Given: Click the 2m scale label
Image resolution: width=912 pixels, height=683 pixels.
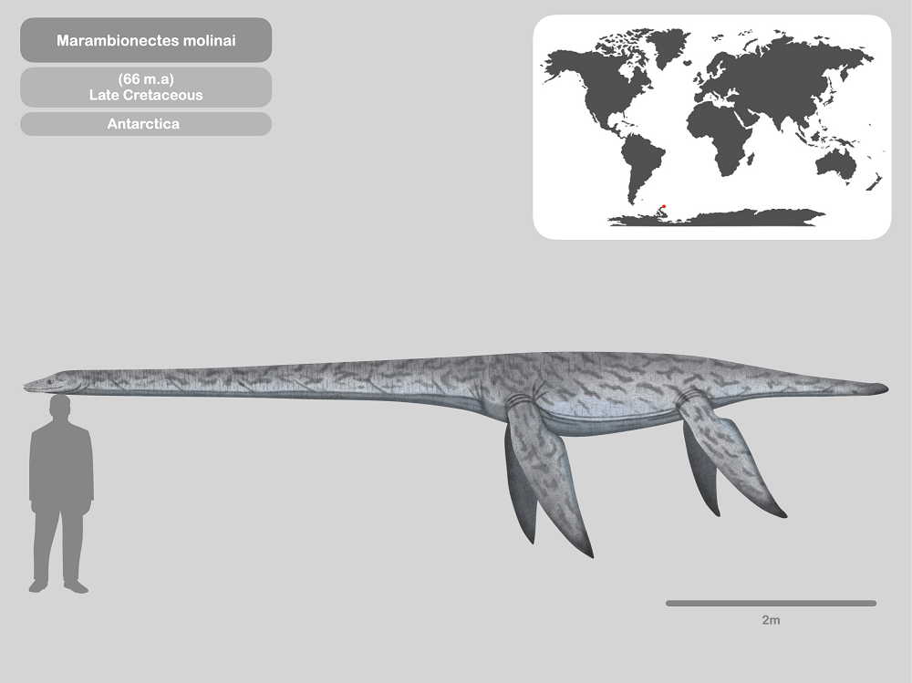Looking at the screenshot, I should click(x=771, y=620).
